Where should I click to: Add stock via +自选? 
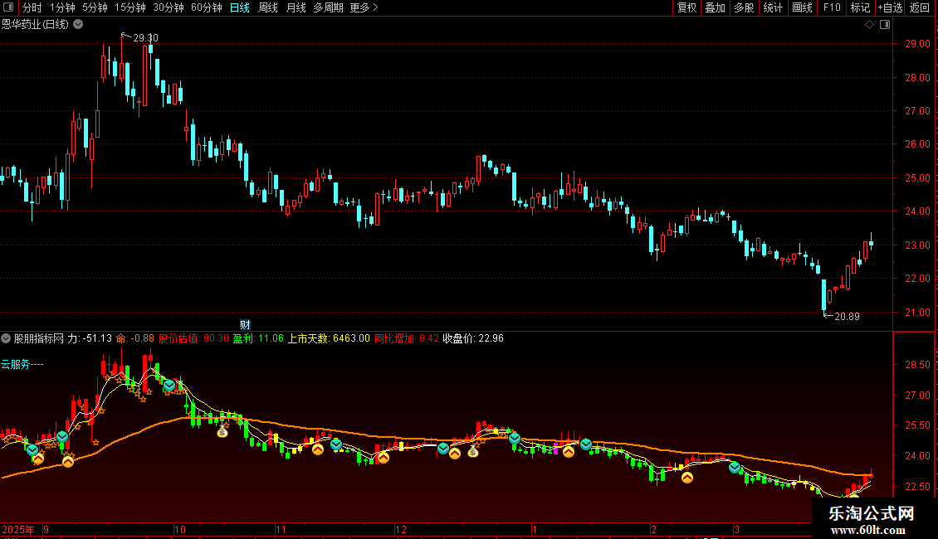coord(890,7)
